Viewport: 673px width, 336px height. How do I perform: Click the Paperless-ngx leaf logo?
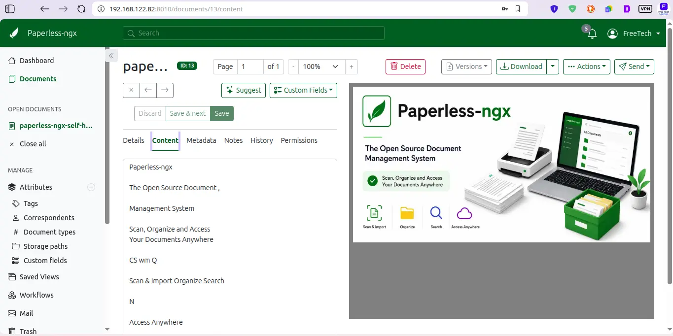[x=14, y=34]
